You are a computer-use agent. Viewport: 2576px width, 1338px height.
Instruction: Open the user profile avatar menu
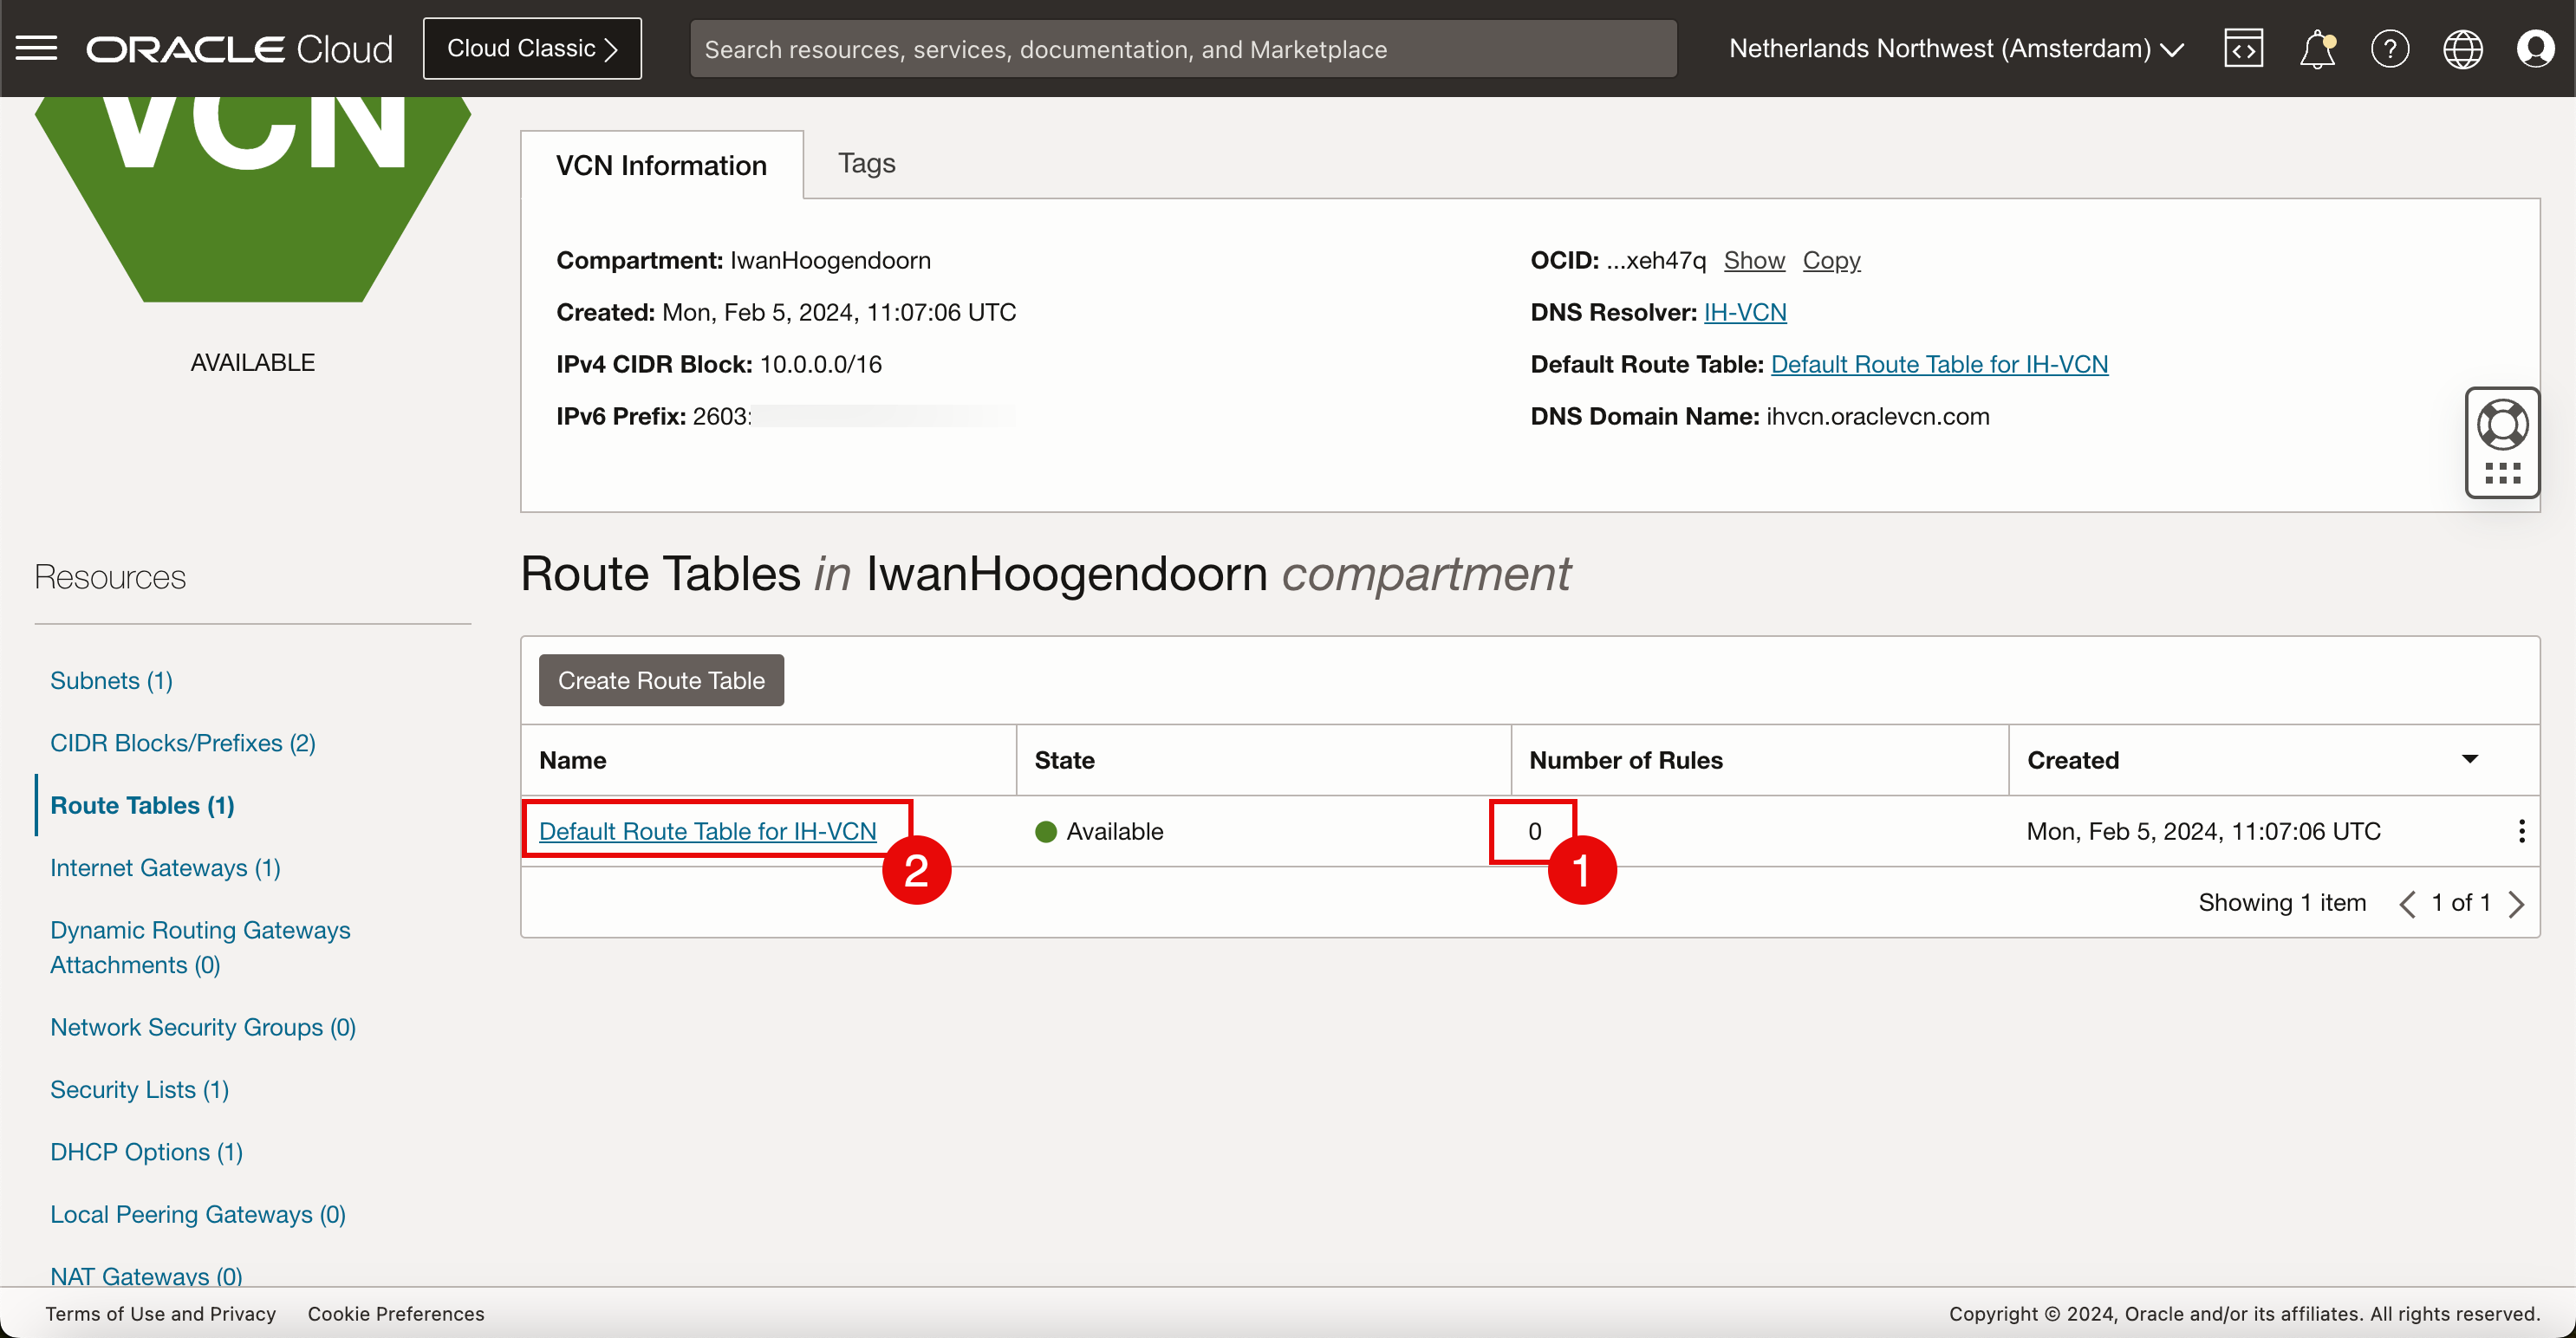click(2535, 48)
